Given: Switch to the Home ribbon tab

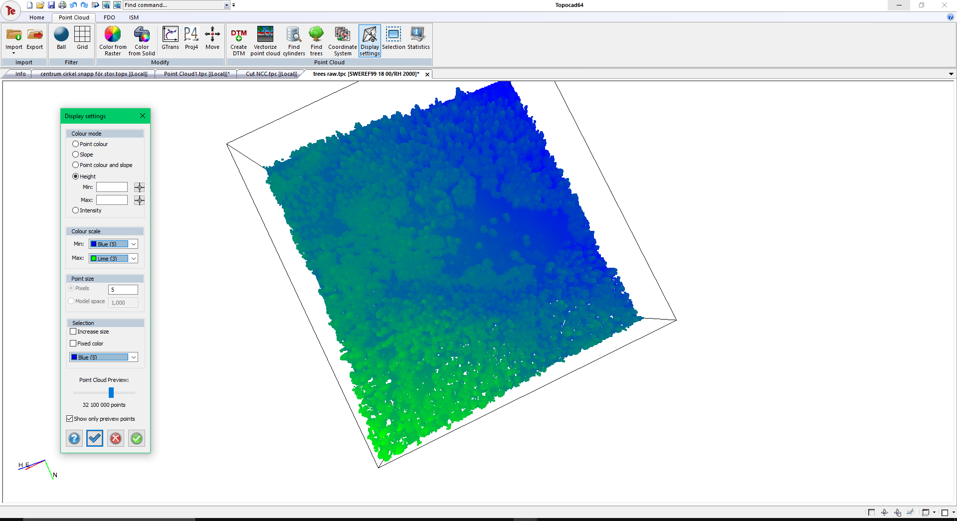Looking at the screenshot, I should coord(37,17).
